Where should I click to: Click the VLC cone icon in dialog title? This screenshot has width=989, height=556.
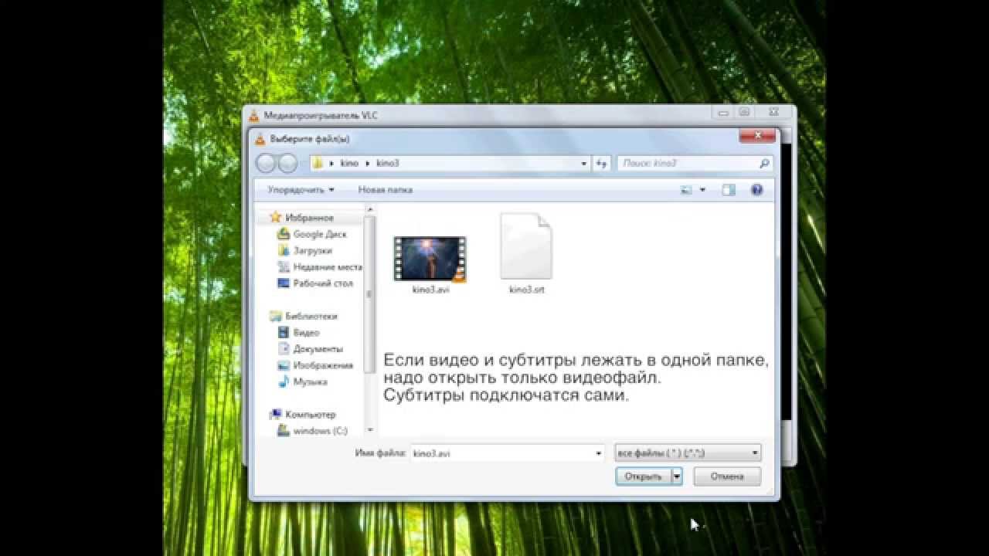(260, 139)
